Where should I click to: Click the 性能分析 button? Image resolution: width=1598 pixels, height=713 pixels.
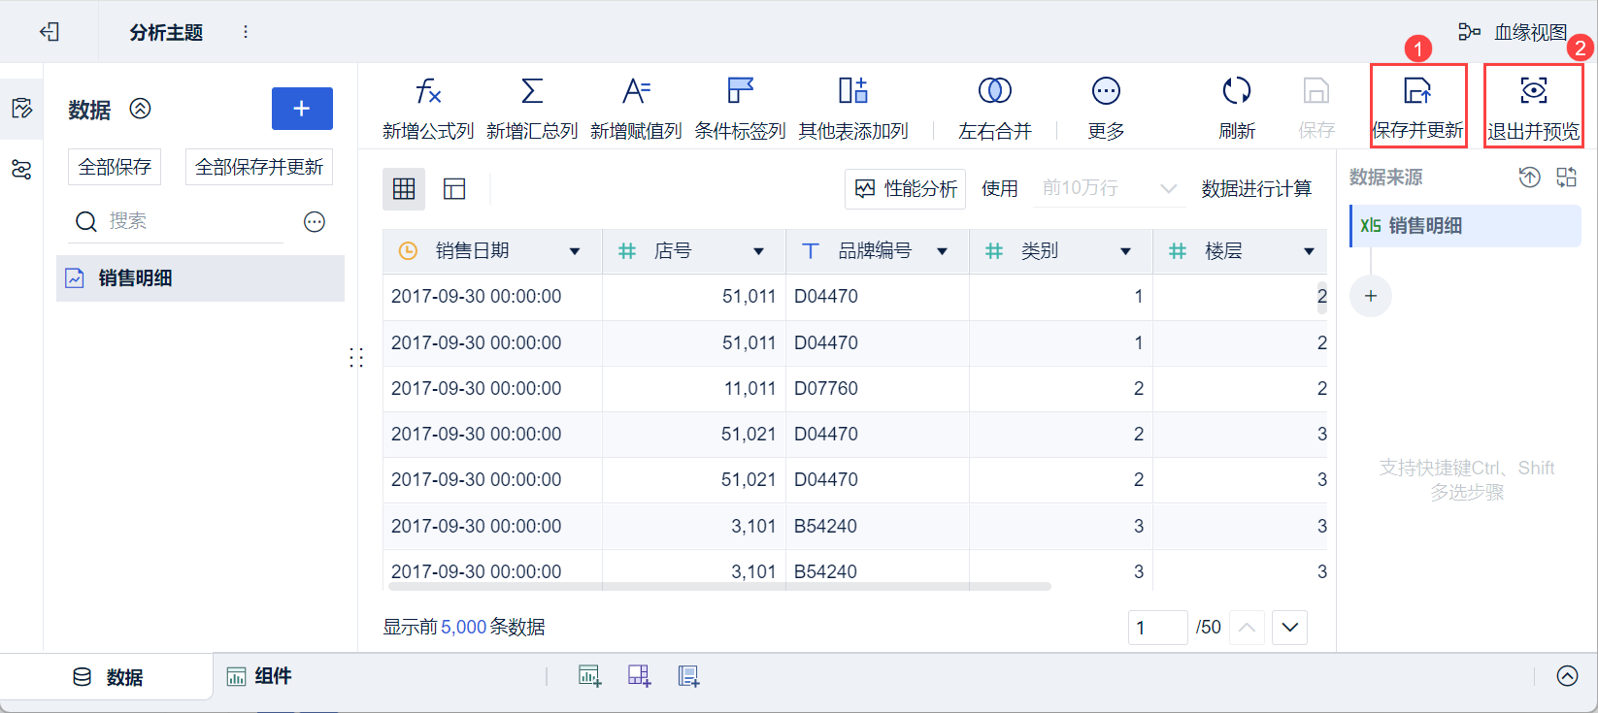(x=905, y=188)
